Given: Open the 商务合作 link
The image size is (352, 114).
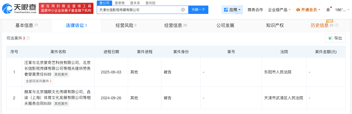Looking at the screenshot, I should click(x=255, y=10).
